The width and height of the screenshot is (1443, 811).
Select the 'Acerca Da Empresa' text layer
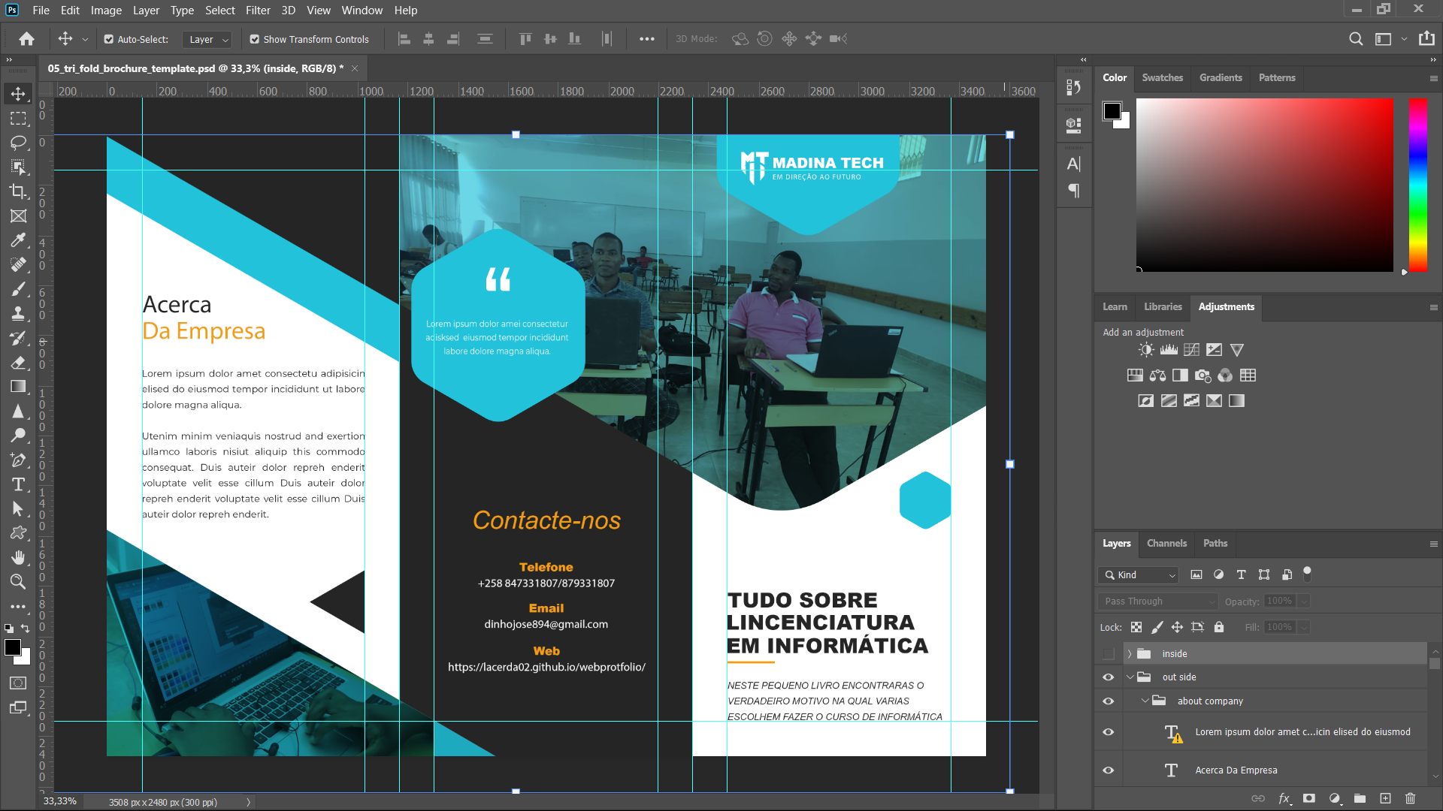click(1236, 770)
